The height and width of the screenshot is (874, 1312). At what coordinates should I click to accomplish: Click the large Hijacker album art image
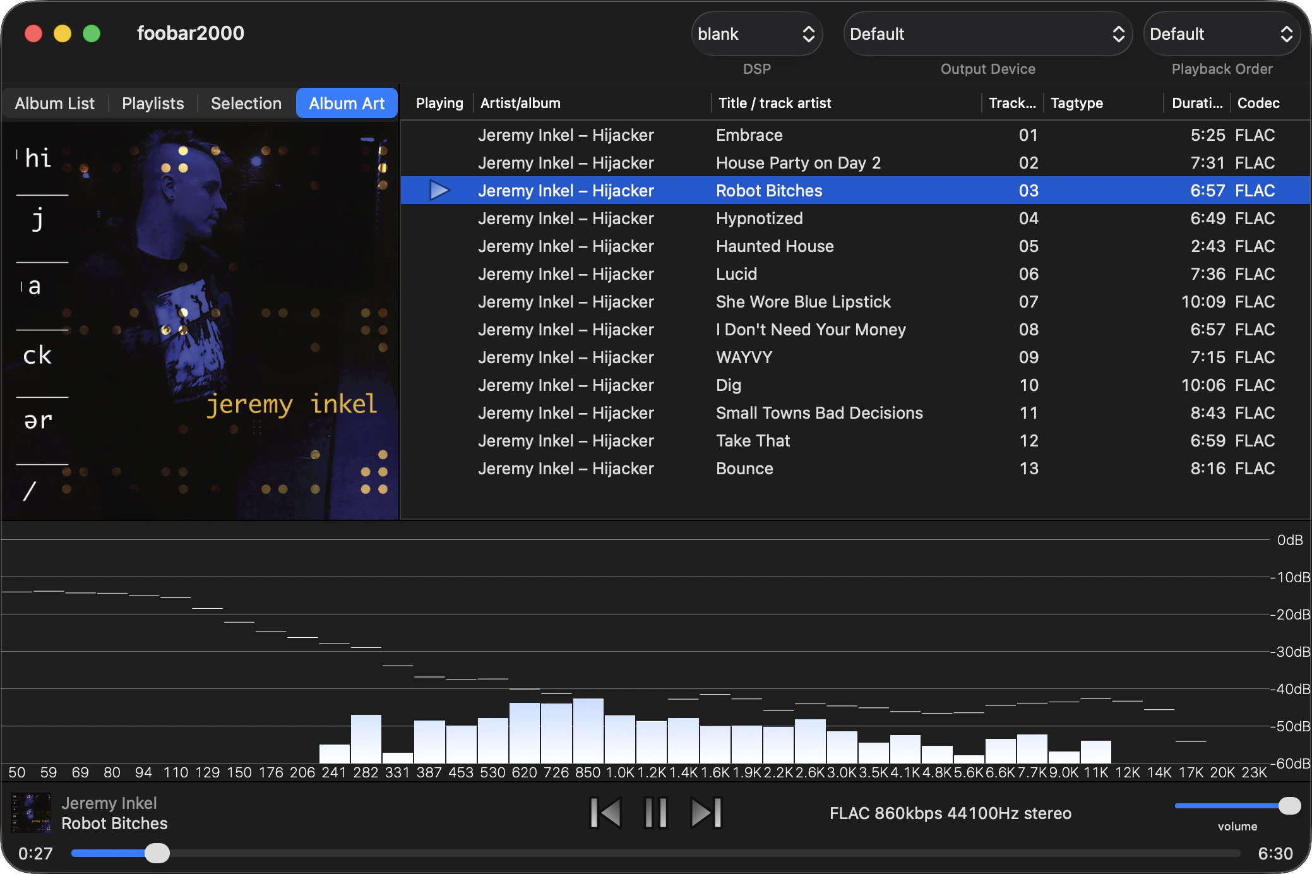coord(200,320)
